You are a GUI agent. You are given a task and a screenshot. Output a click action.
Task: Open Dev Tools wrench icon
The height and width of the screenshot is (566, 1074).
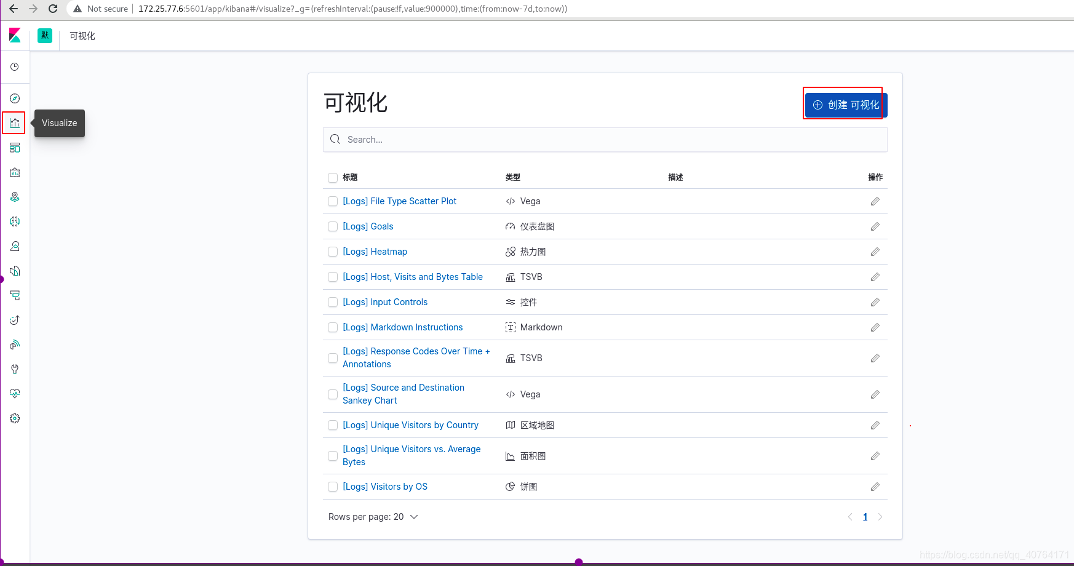click(x=15, y=369)
